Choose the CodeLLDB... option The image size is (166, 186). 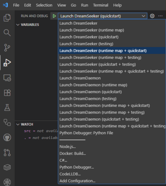112,174
